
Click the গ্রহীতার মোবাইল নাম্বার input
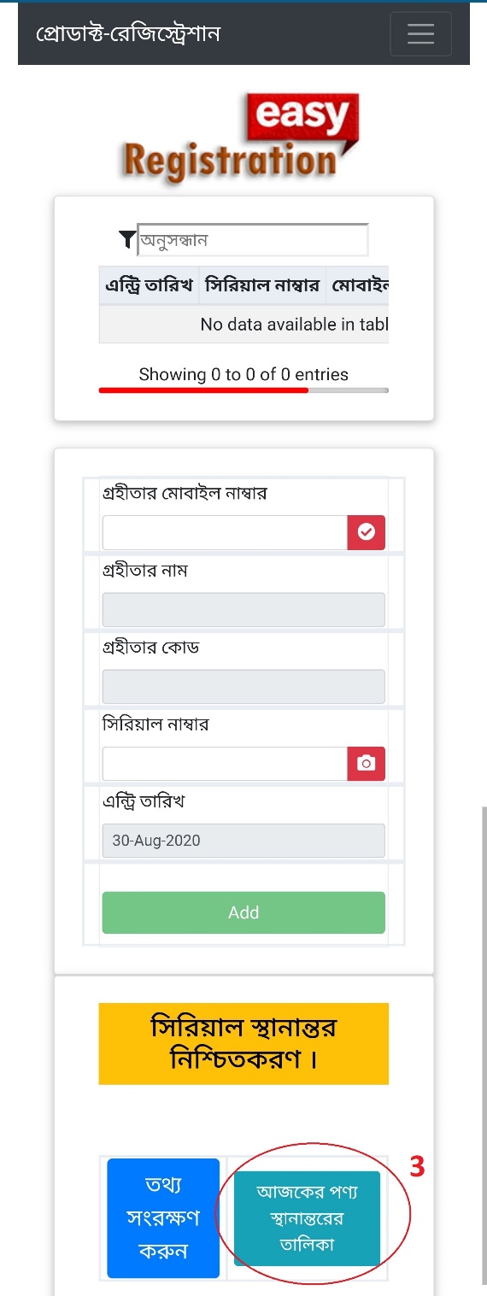[x=225, y=532]
